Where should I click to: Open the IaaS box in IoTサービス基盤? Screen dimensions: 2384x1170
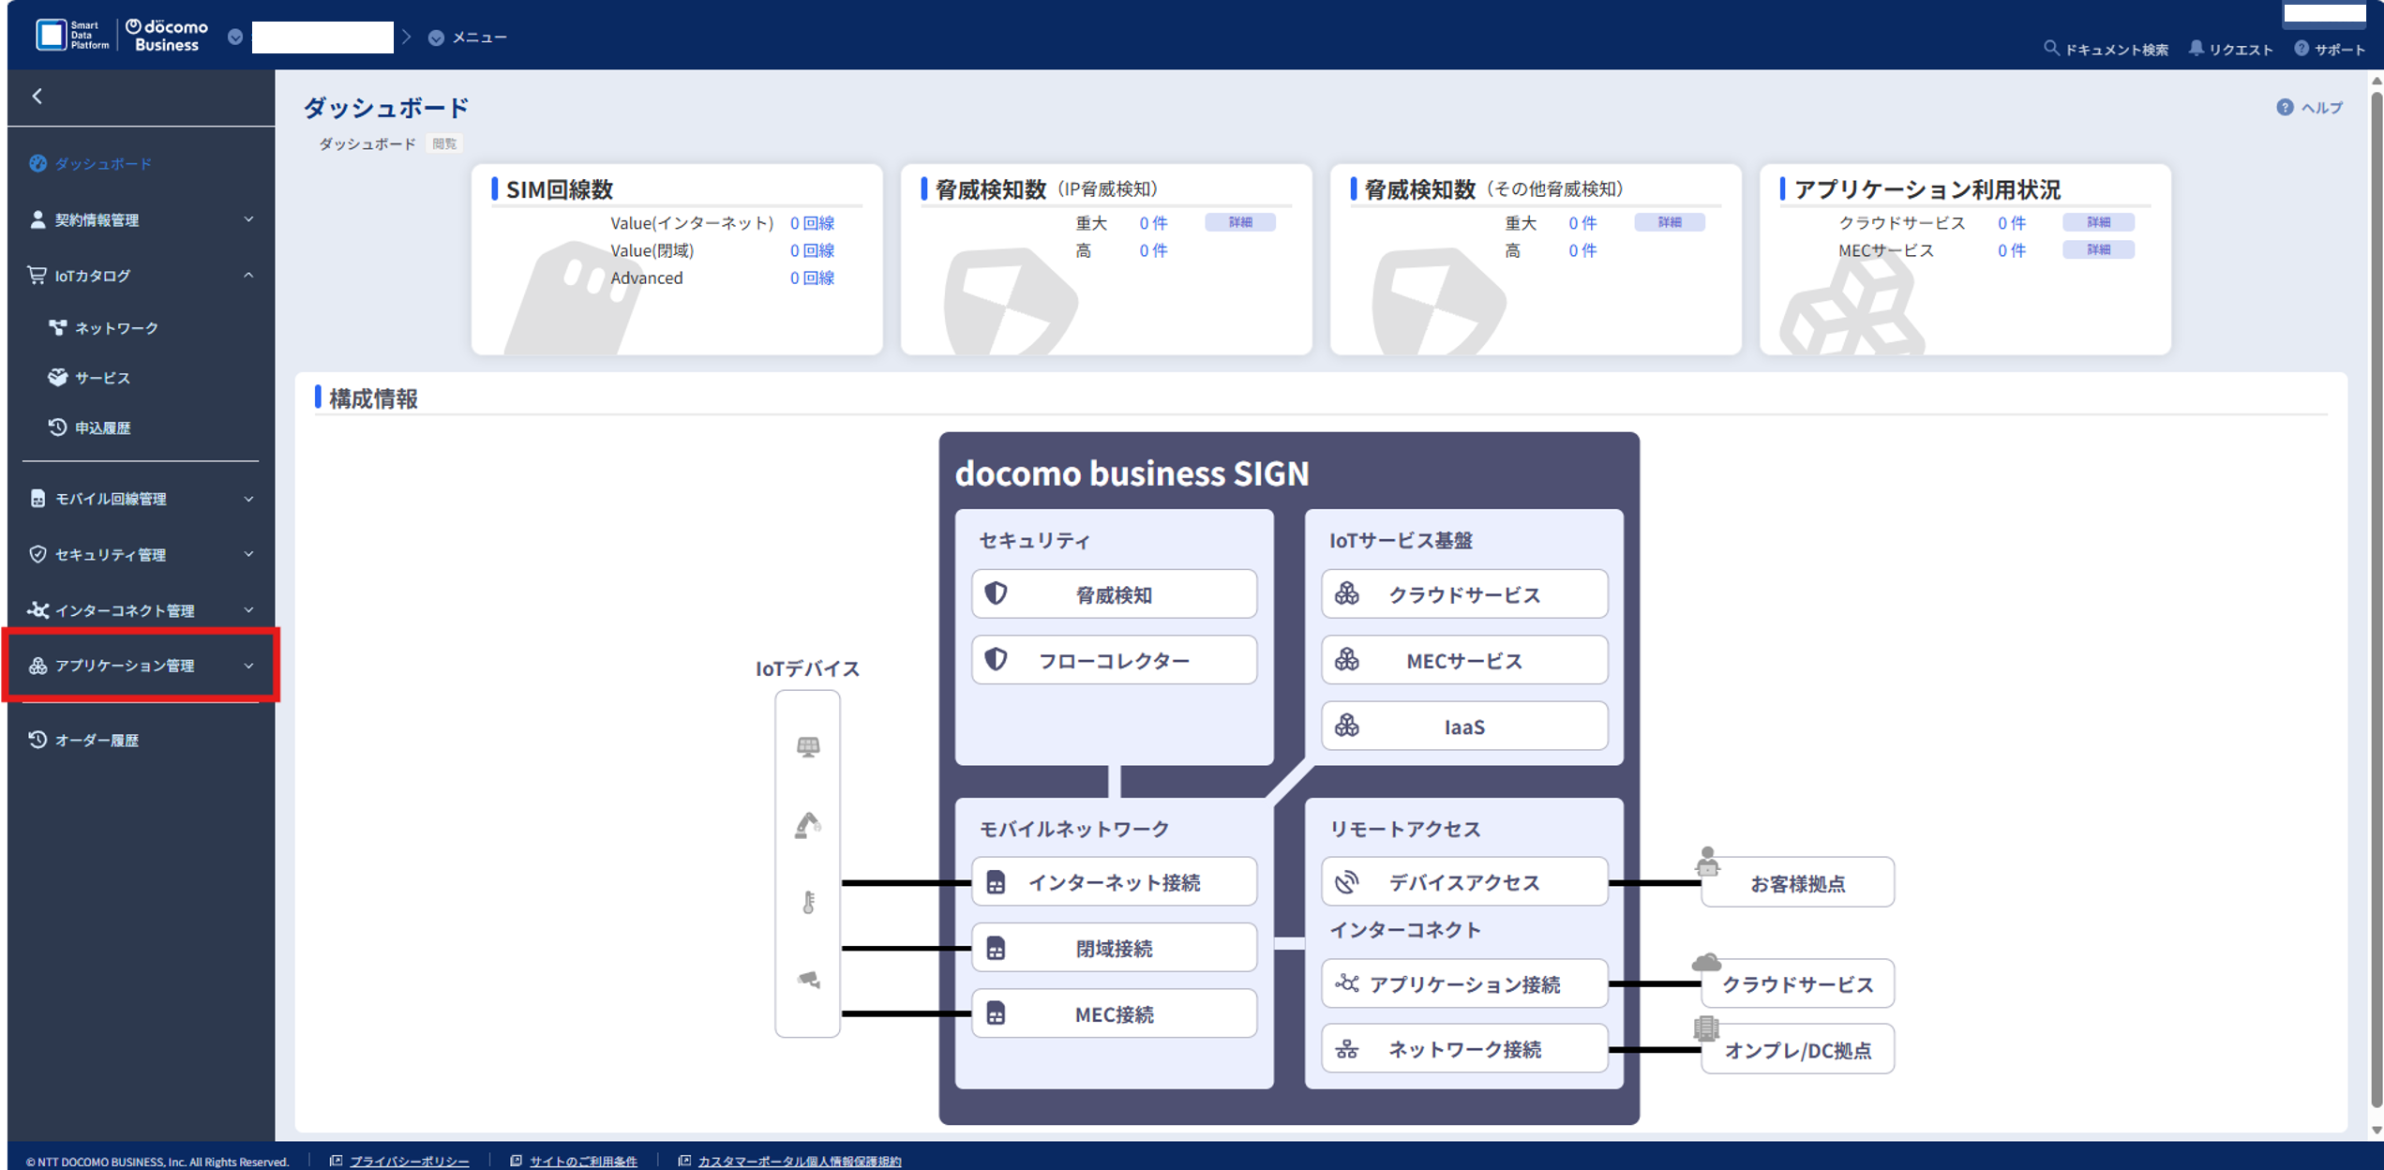tap(1463, 727)
